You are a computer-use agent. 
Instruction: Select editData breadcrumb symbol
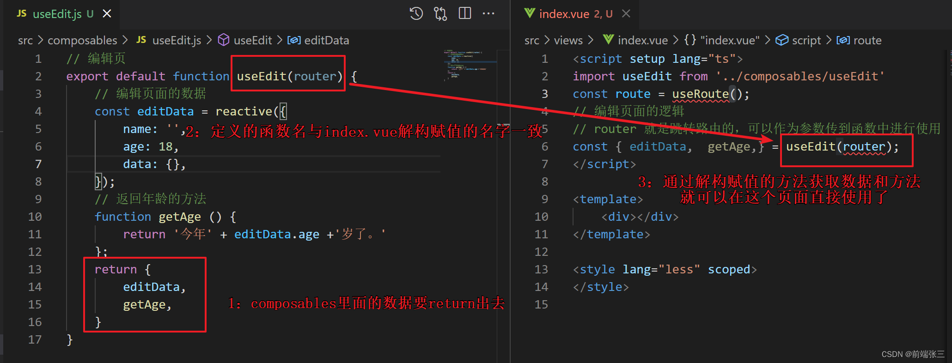(x=327, y=41)
